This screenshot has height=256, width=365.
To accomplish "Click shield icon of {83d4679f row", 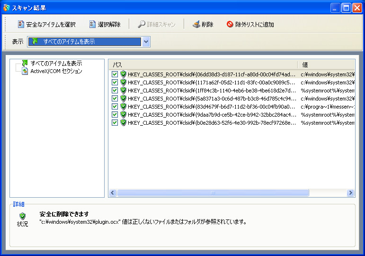I will [124, 106].
